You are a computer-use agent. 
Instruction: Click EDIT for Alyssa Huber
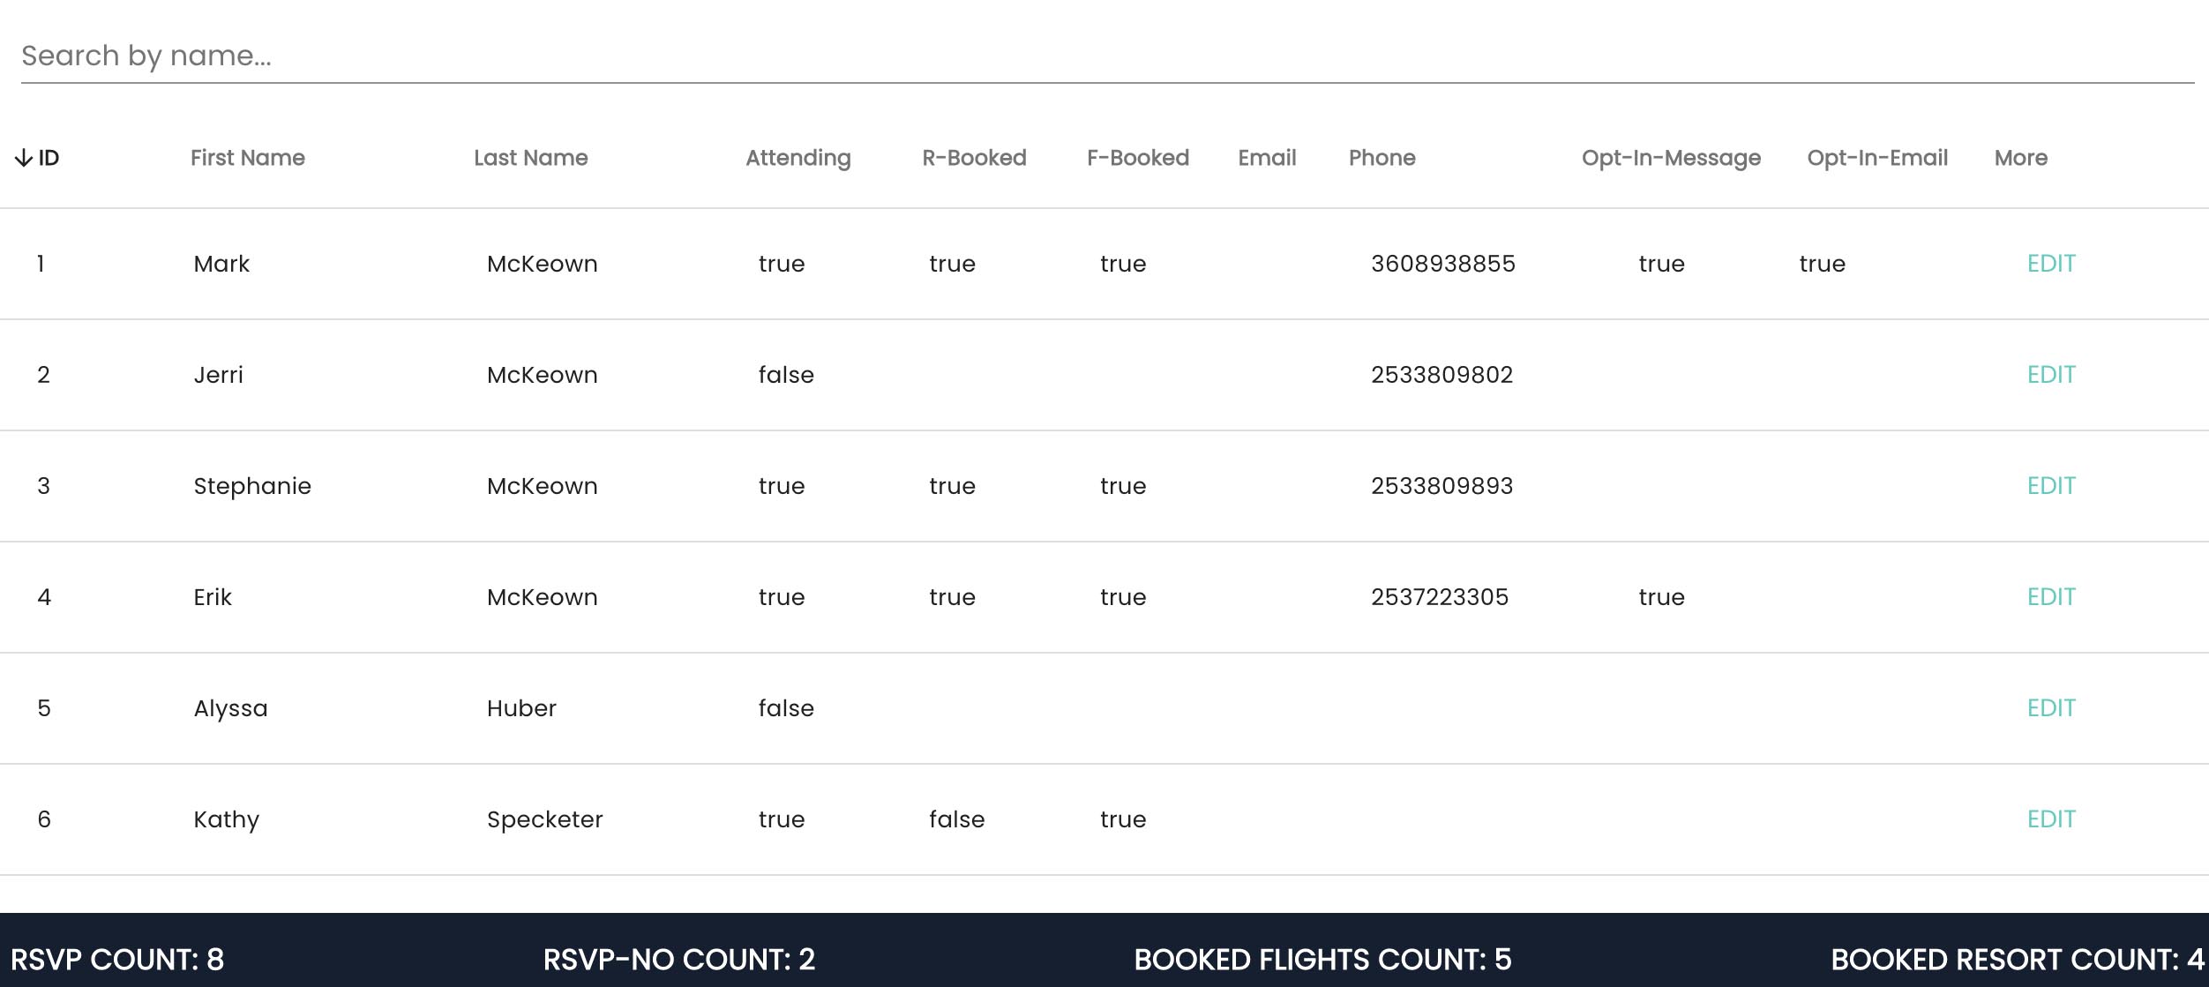2050,708
